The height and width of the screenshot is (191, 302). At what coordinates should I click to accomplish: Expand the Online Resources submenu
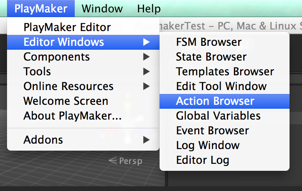83,86
